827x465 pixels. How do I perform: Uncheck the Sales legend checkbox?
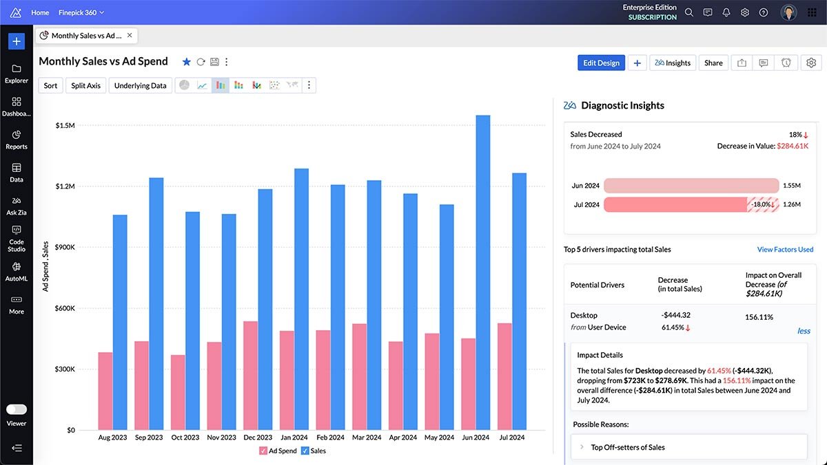click(x=305, y=451)
